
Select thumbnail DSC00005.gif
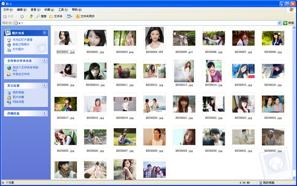[x=184, y=38]
